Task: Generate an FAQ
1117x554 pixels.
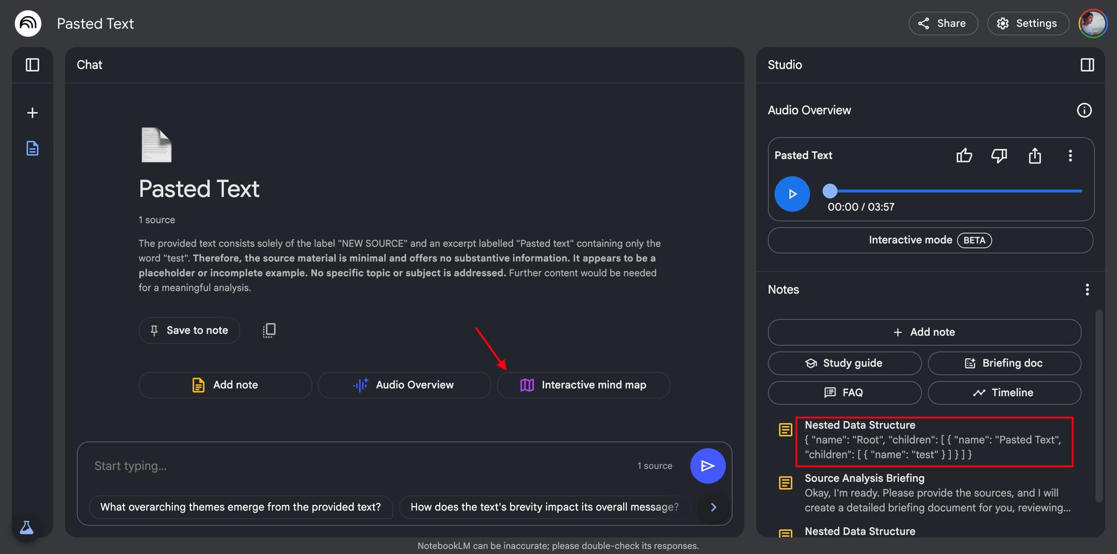Action: [844, 393]
